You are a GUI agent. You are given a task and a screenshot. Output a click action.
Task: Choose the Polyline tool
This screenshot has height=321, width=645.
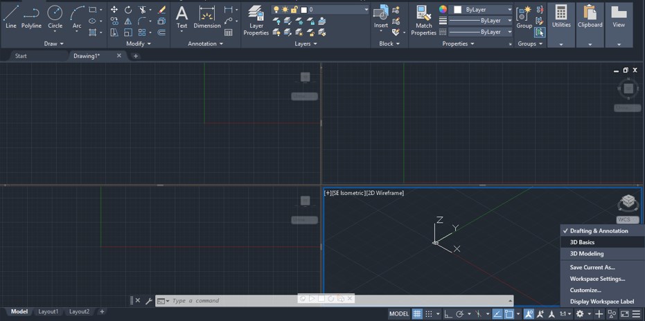tap(31, 17)
